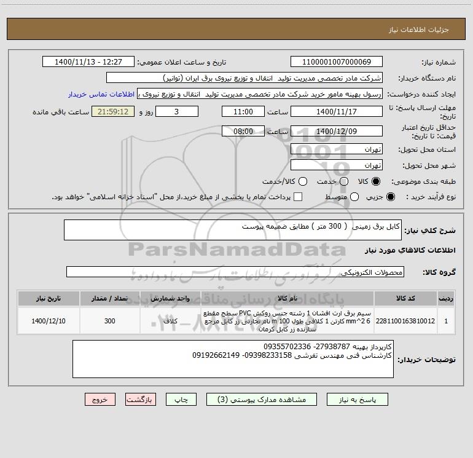Click the product code 2281100163810012 cell

pos(405,321)
